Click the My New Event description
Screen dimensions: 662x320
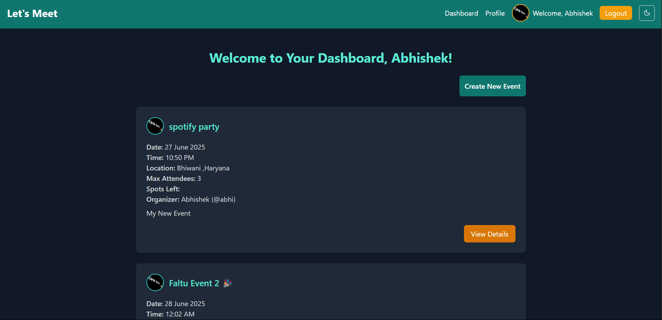(168, 213)
